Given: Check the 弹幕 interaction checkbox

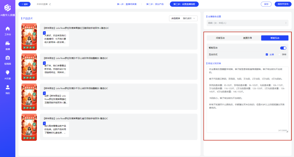Looking at the screenshot, I should tap(279, 54).
